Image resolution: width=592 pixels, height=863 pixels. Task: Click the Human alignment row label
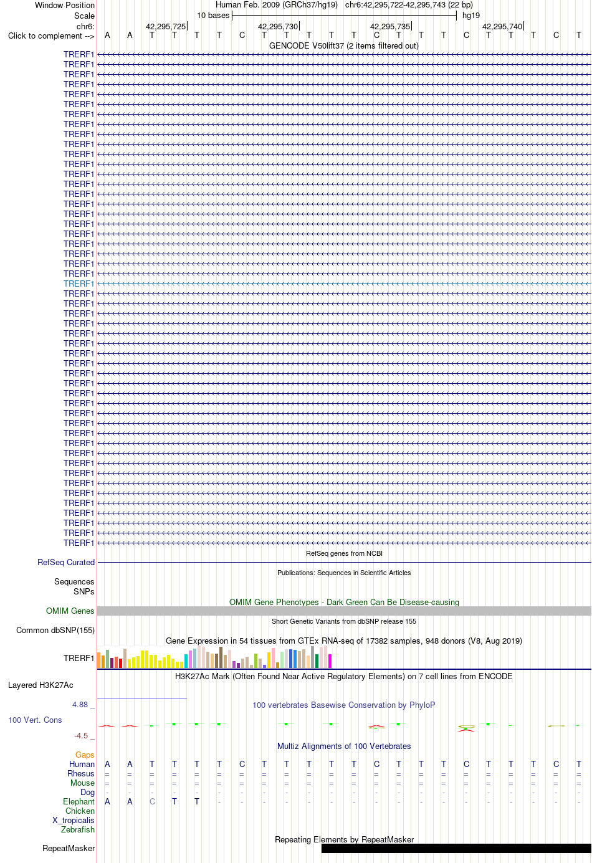click(82, 764)
